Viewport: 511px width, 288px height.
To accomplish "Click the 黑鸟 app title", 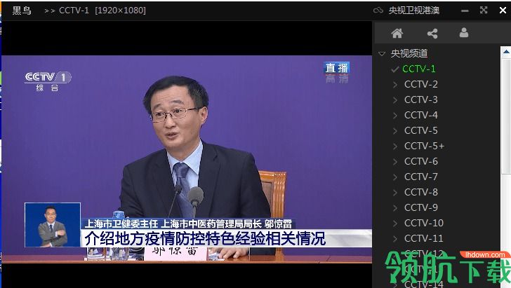I will (22, 11).
